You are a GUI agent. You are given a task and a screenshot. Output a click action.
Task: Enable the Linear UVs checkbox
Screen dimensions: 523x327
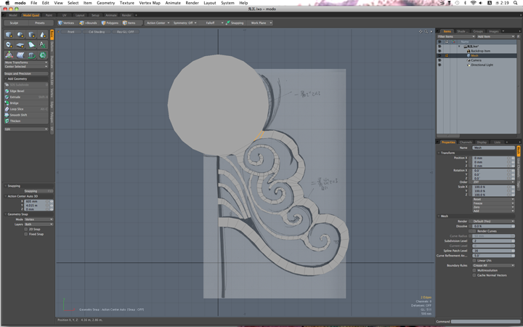(474, 260)
